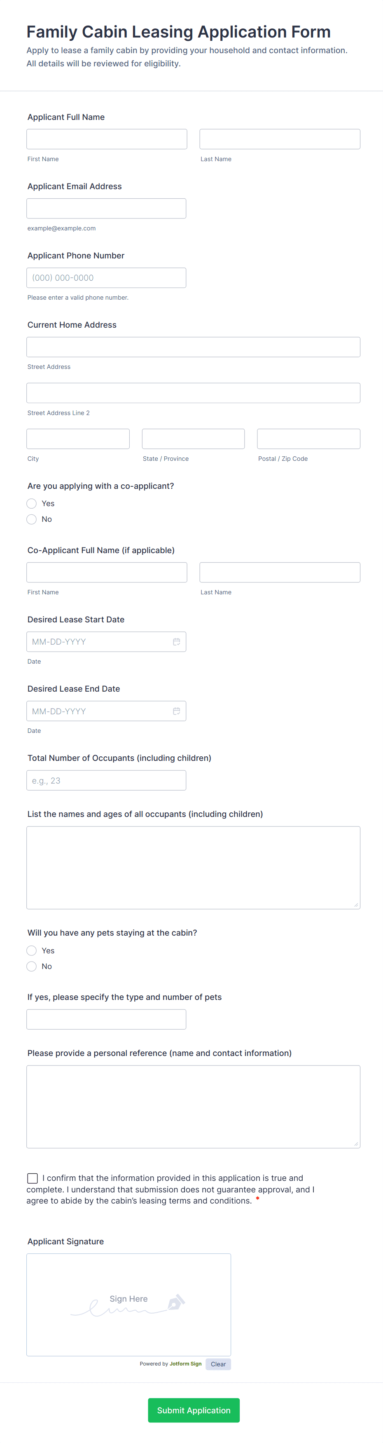Viewport: 383px width, 1443px height.
Task: Click the personal reference text area
Action: pos(193,1107)
